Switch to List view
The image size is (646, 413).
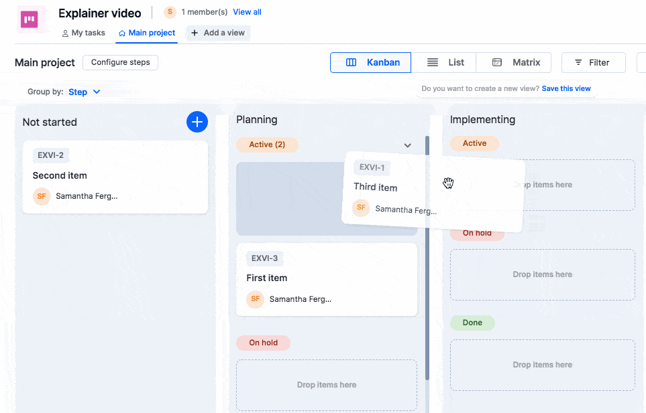(x=443, y=62)
